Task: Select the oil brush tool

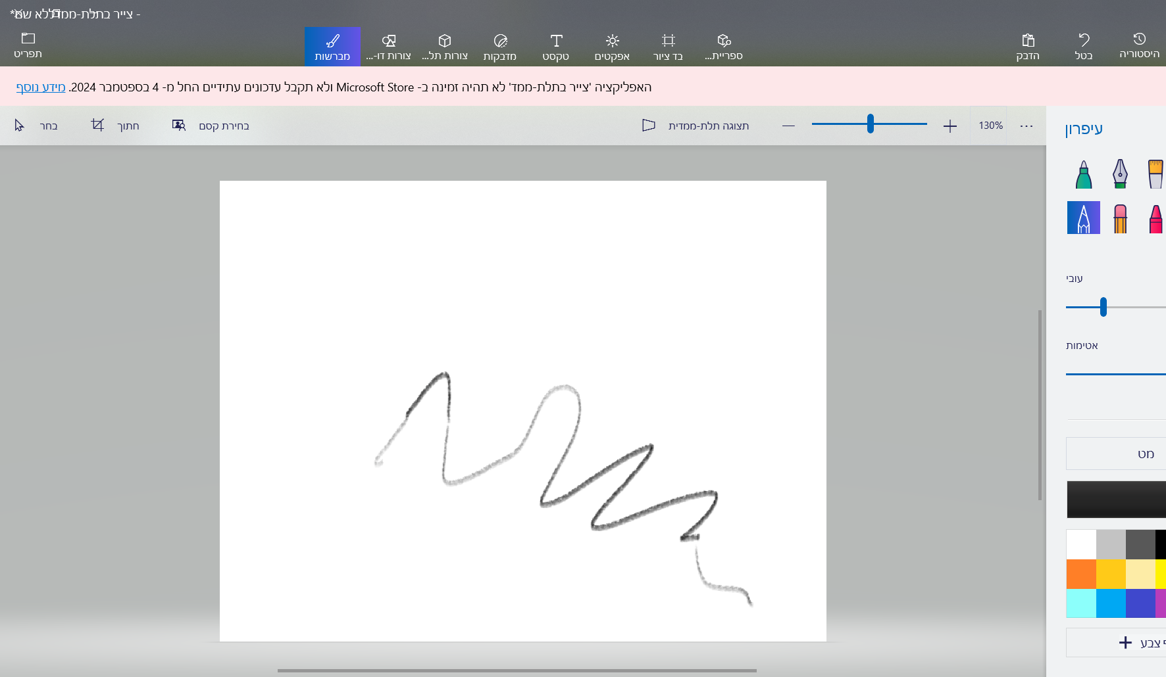Action: coord(1155,174)
